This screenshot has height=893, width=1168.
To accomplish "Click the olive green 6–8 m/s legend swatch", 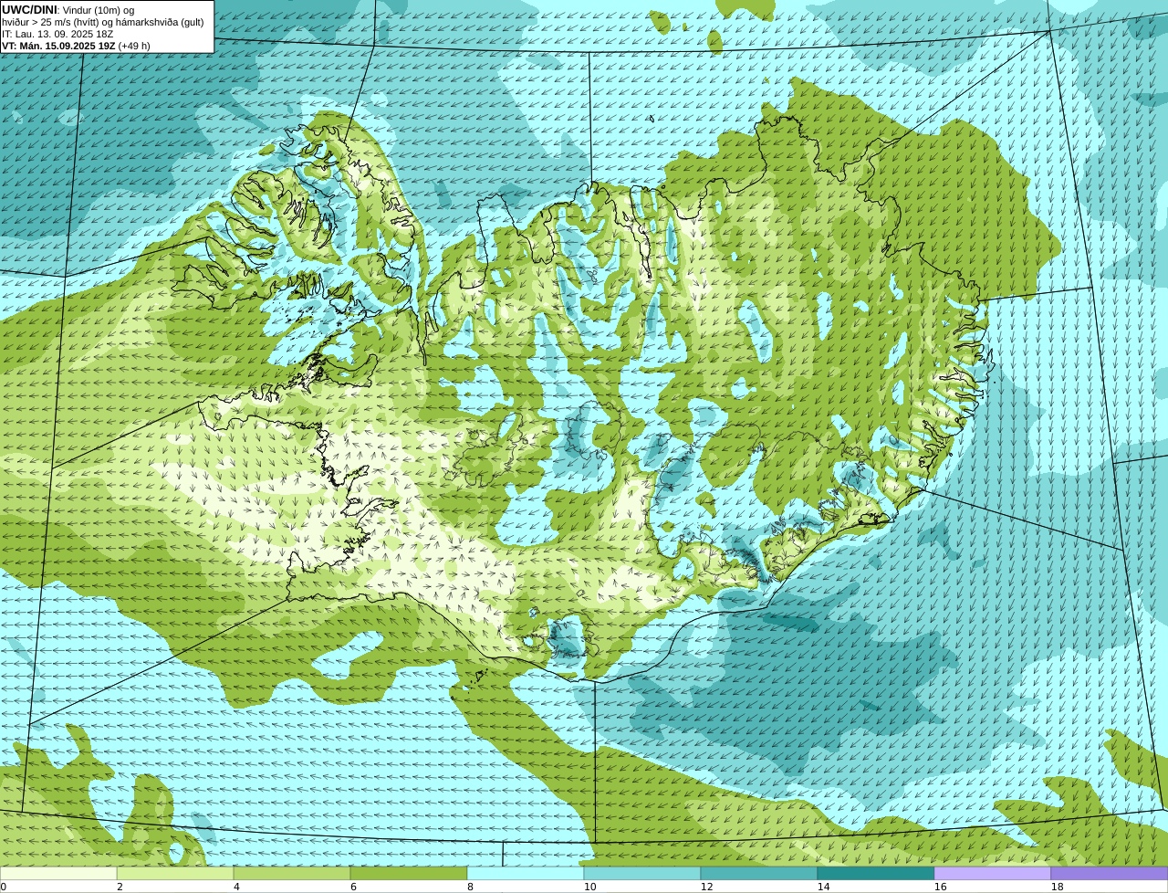I will (x=409, y=873).
